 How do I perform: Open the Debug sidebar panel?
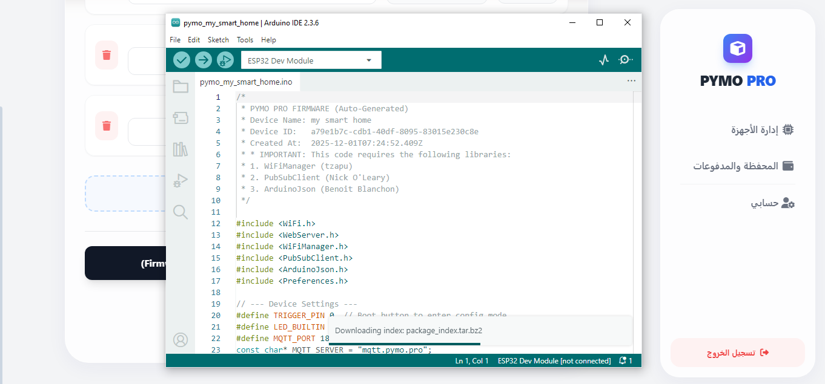pos(181,180)
